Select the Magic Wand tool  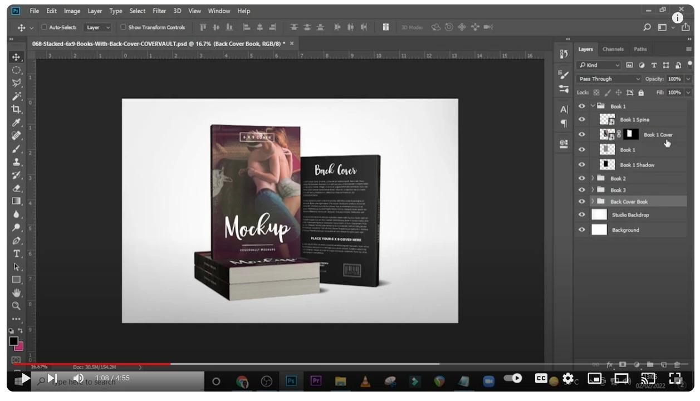coord(16,96)
